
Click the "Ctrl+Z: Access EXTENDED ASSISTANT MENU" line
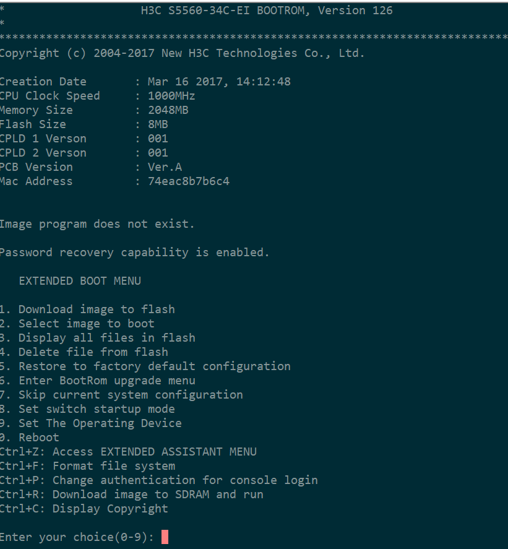(x=128, y=452)
